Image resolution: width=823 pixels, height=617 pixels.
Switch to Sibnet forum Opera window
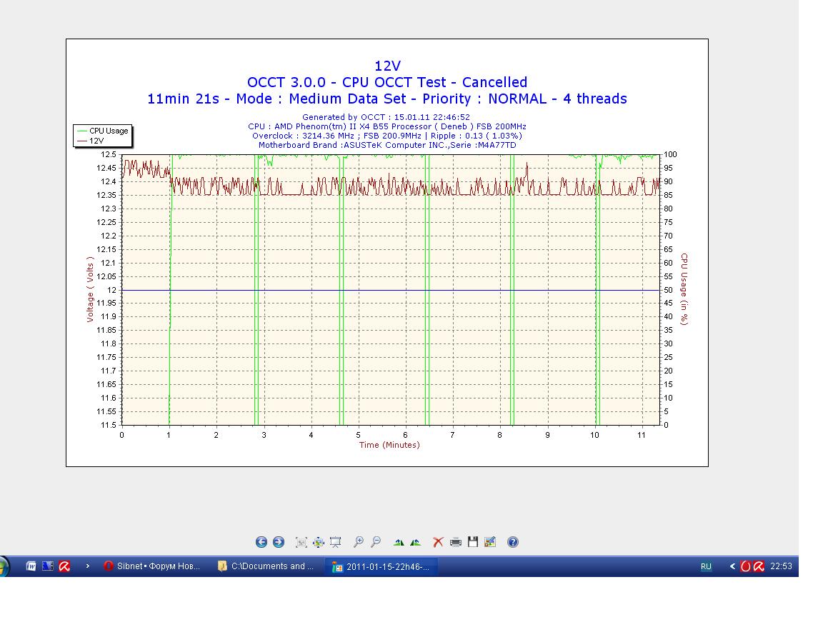[x=152, y=566]
